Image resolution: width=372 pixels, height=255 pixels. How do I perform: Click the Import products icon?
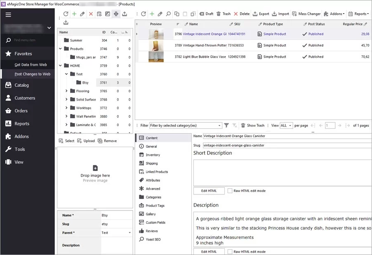pyautogui.click(x=280, y=14)
